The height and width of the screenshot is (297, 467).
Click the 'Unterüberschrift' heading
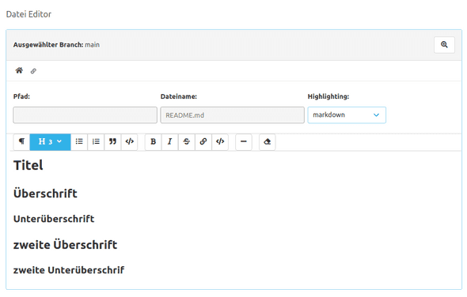coord(54,219)
